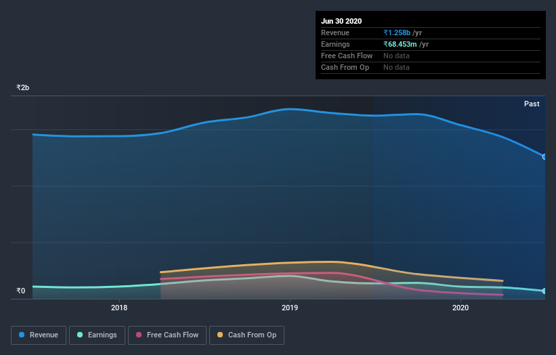Click the Past label in the chart
The width and height of the screenshot is (556, 355).
(532, 104)
